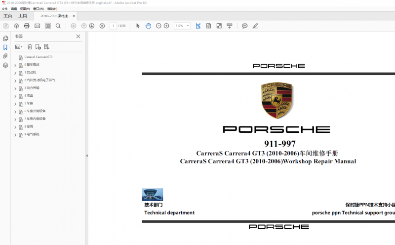The height and width of the screenshot is (245, 395).
Task: Expand the 5 车身 bookmark
Action: coord(15,104)
